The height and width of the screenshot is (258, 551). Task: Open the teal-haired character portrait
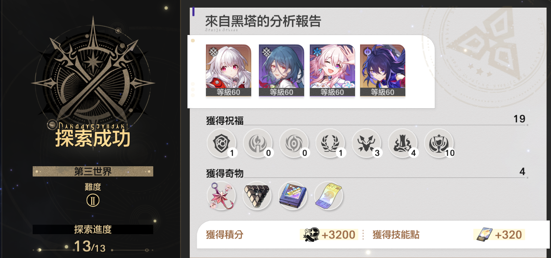click(282, 71)
